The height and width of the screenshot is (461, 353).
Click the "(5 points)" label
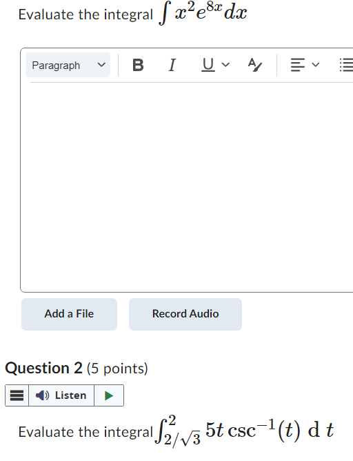tap(117, 369)
